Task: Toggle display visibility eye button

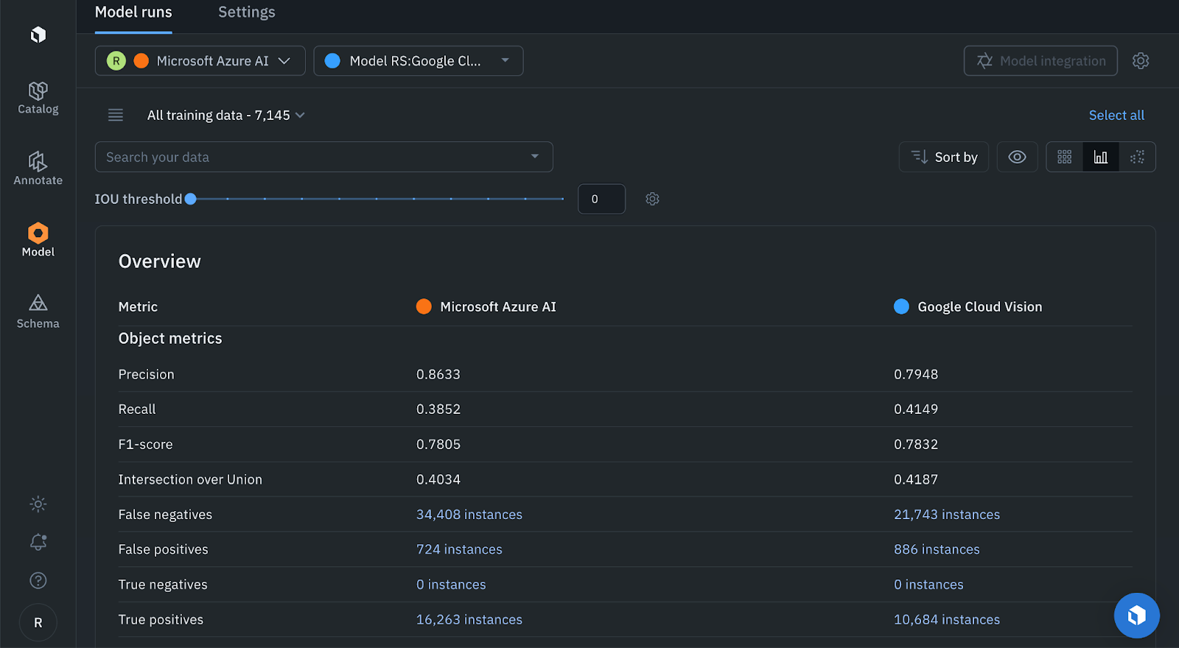Action: pyautogui.click(x=1017, y=157)
